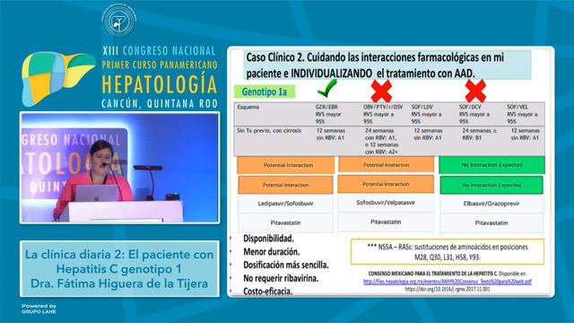The image size is (574, 323).
Task: Click the 'Sofosbuvir/Velpatasvir' cell
Action: 386,203
